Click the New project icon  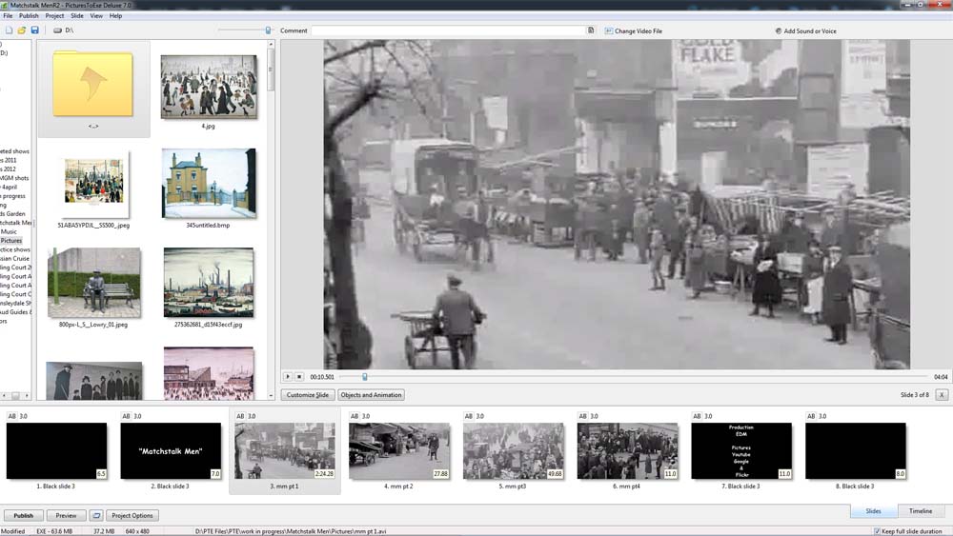click(9, 30)
